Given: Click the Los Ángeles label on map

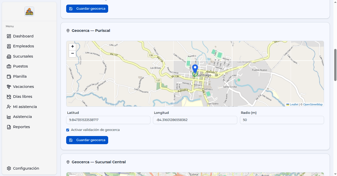Looking at the screenshot, I should point(244,62).
